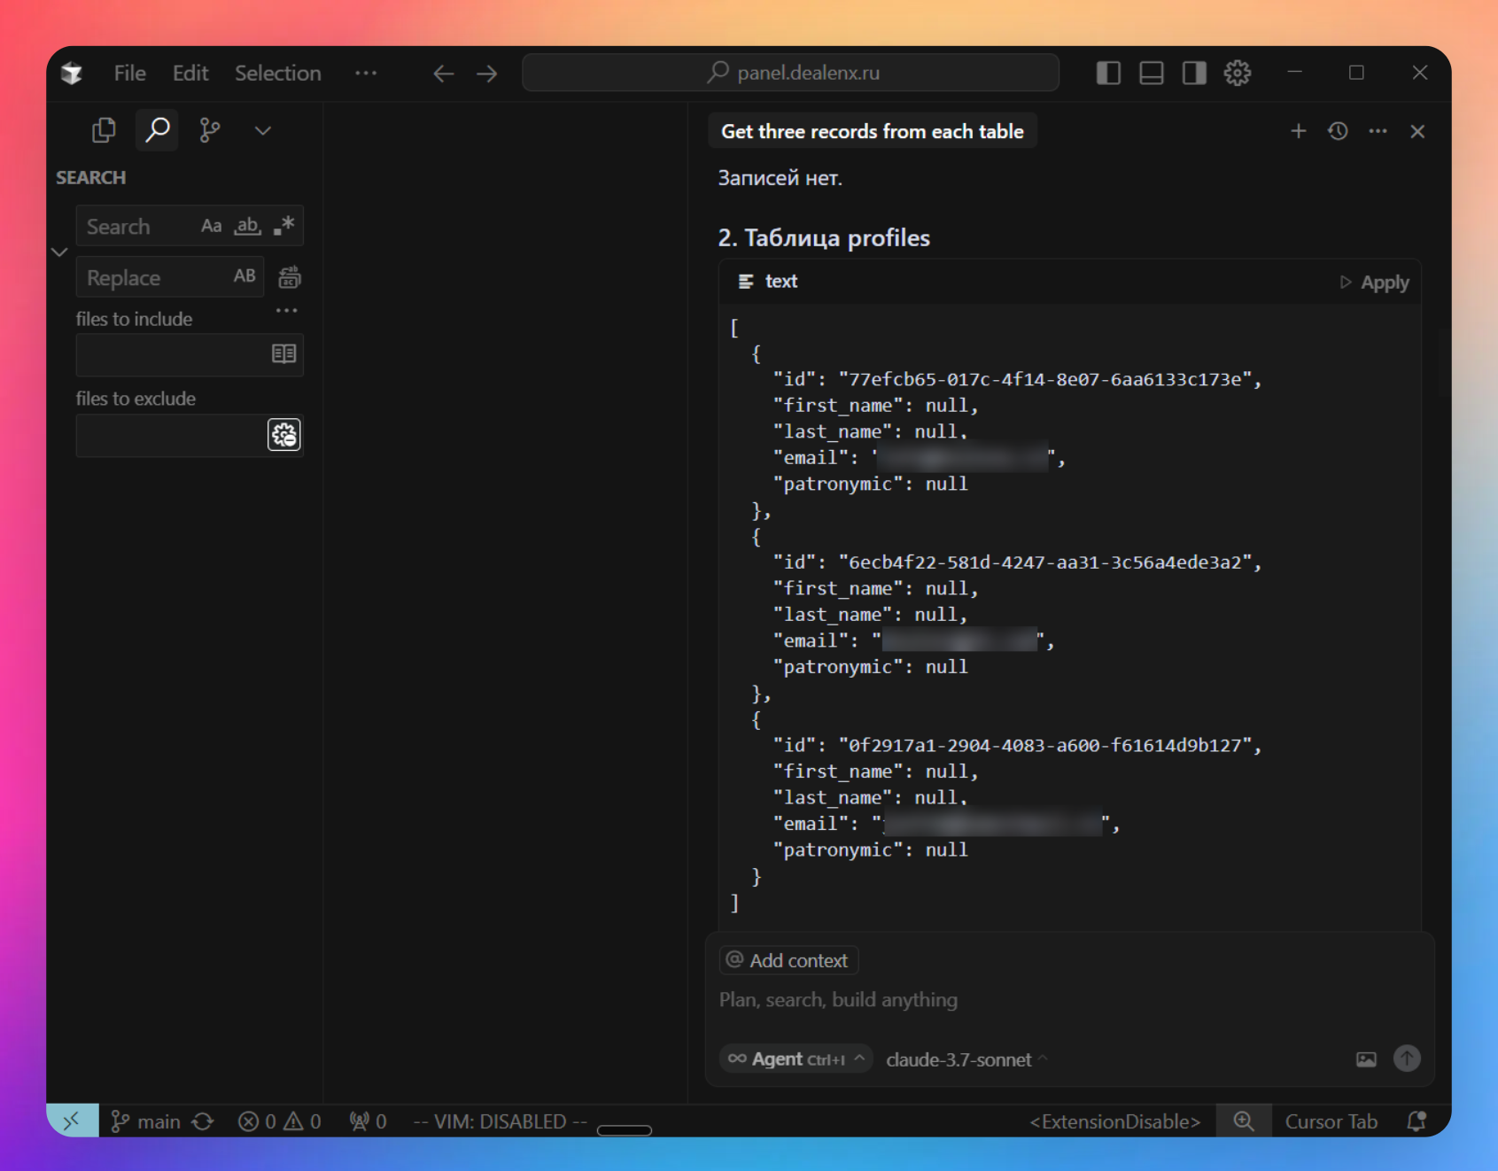Toggle the primary left sidebar layout
1498x1171 pixels.
(1108, 73)
